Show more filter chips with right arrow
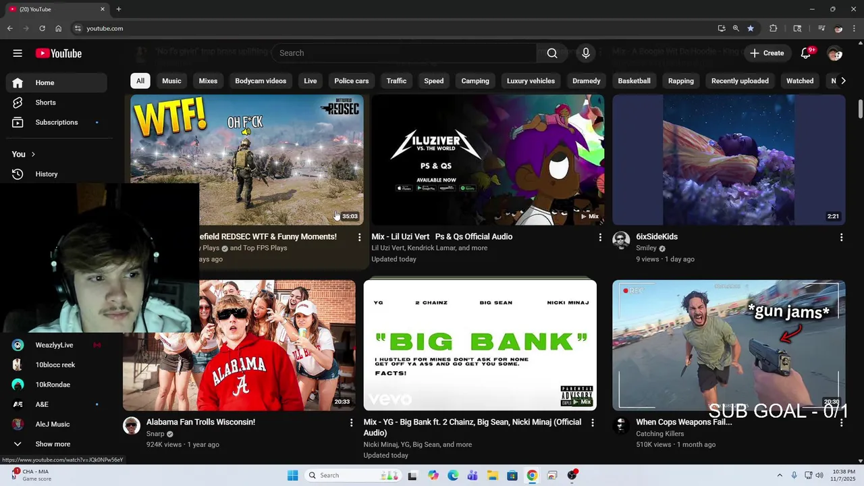Image resolution: width=864 pixels, height=486 pixels. pyautogui.click(x=842, y=81)
